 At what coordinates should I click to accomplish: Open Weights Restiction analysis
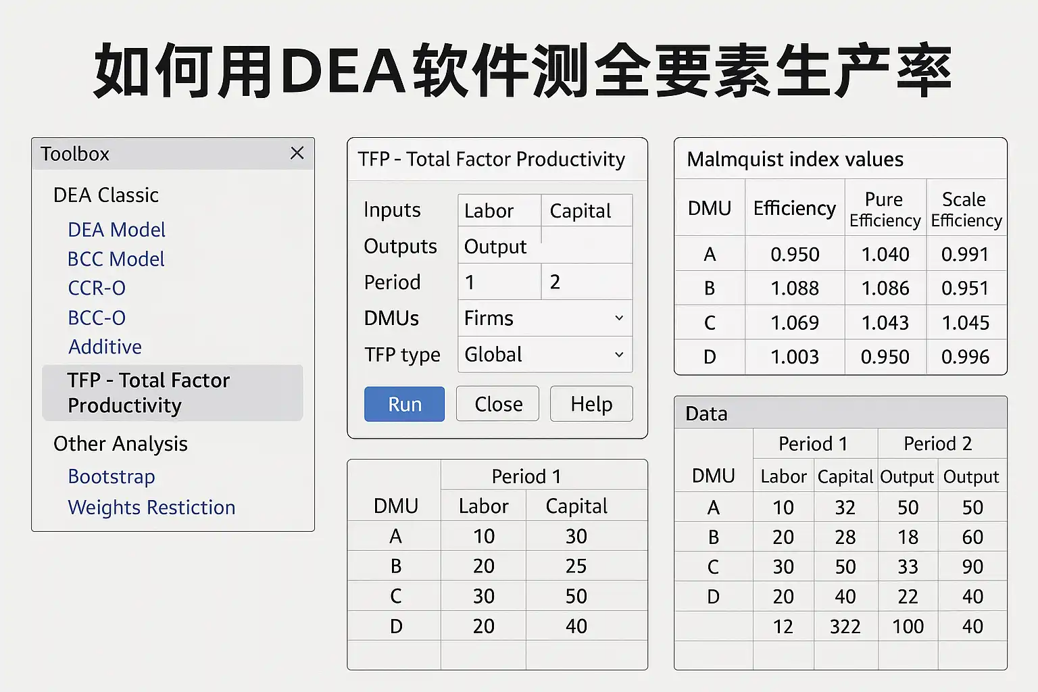[x=151, y=508]
